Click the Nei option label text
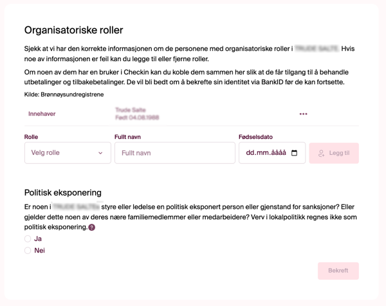386x306 pixels. point(40,251)
